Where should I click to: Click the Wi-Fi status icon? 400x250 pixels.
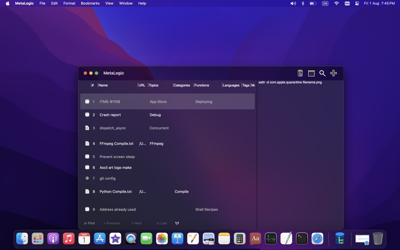pos(336,3)
